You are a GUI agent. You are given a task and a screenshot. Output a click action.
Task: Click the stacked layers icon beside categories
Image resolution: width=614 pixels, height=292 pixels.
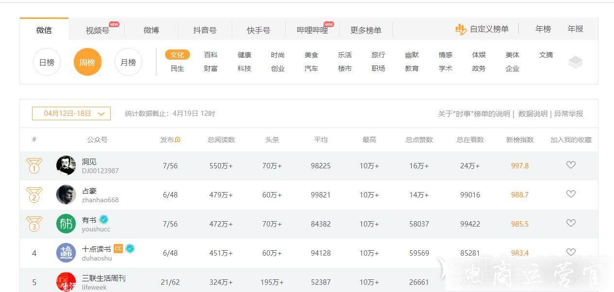[575, 62]
